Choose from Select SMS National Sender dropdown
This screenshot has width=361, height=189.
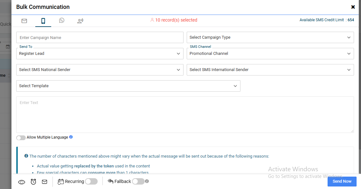click(x=100, y=70)
